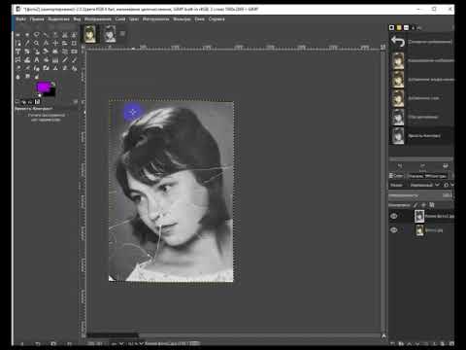Open the Файл menu
The image size is (466, 350).
pyautogui.click(x=20, y=19)
